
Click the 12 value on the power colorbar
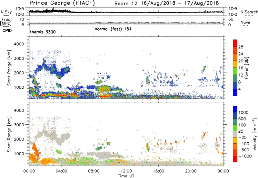point(241,75)
